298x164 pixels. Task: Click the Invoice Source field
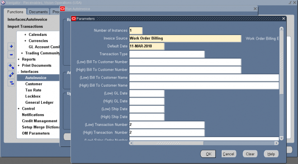185,38
